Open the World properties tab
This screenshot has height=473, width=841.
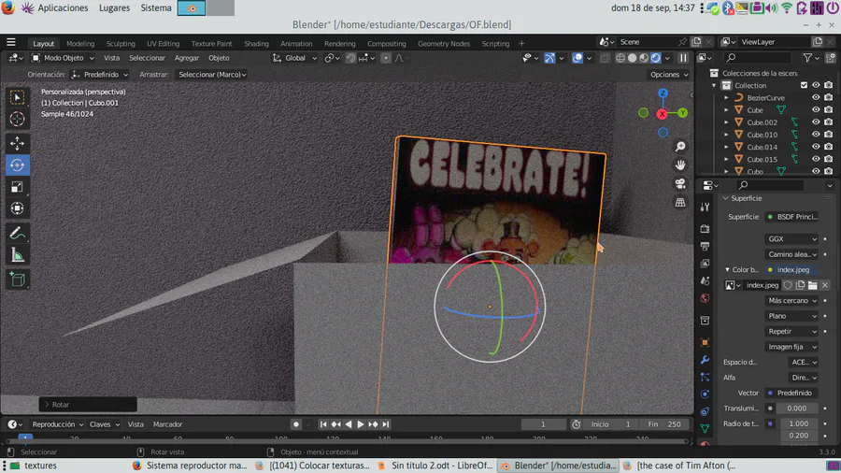[705, 298]
